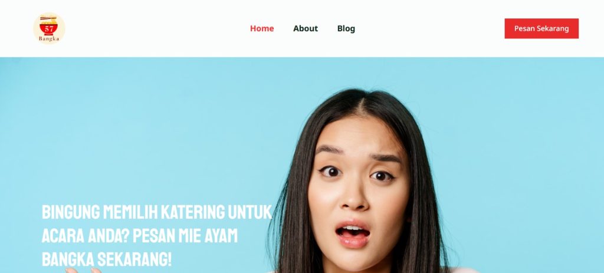604x273 pixels.
Task: Click the word KATERING in the hero heading
Action: pos(193,212)
